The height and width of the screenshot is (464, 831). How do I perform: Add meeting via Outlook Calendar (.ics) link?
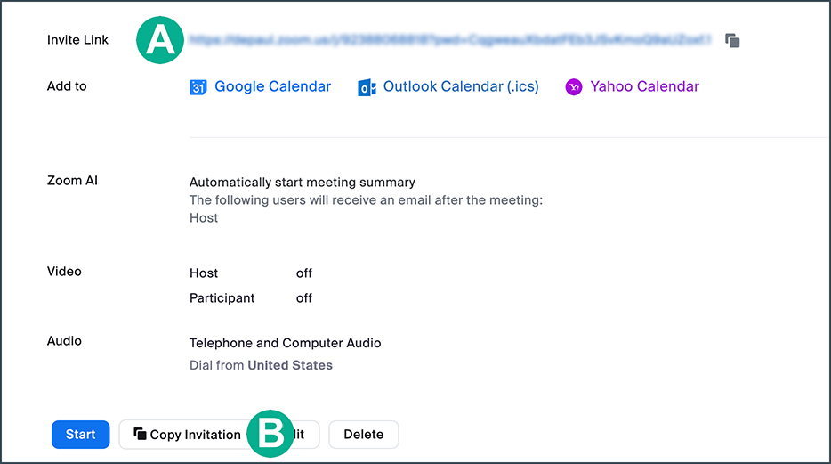(461, 86)
